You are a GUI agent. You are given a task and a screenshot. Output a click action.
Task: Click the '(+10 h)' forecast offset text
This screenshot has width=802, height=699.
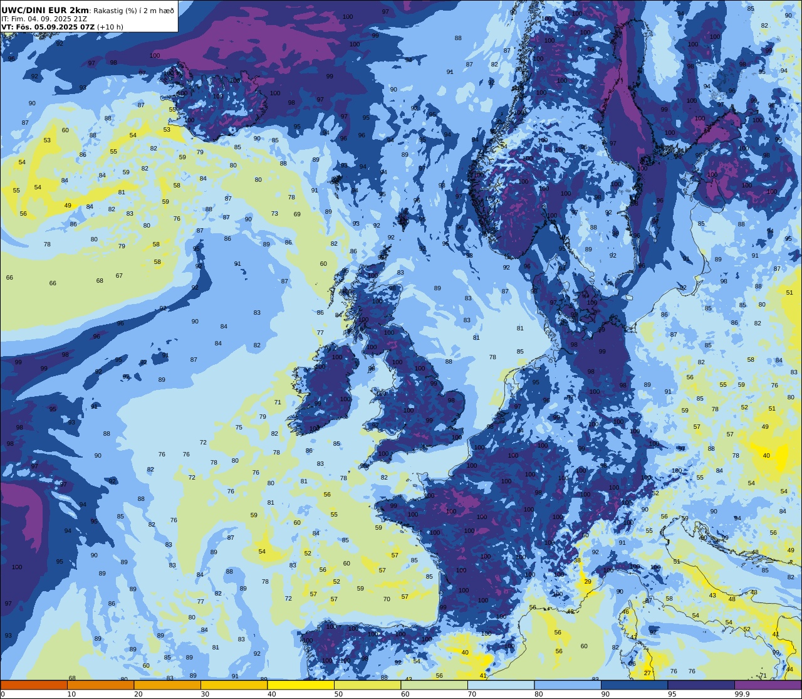coord(110,27)
